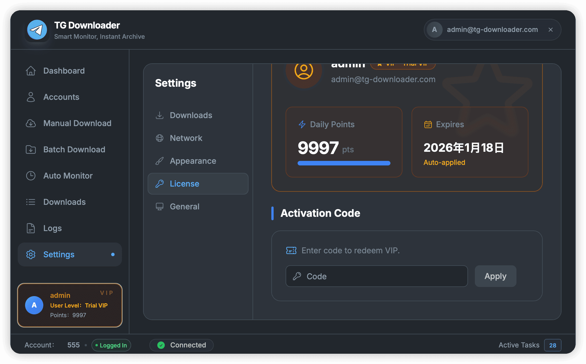586x364 pixels.
Task: Click the Daily Points progress bar
Action: click(343, 163)
